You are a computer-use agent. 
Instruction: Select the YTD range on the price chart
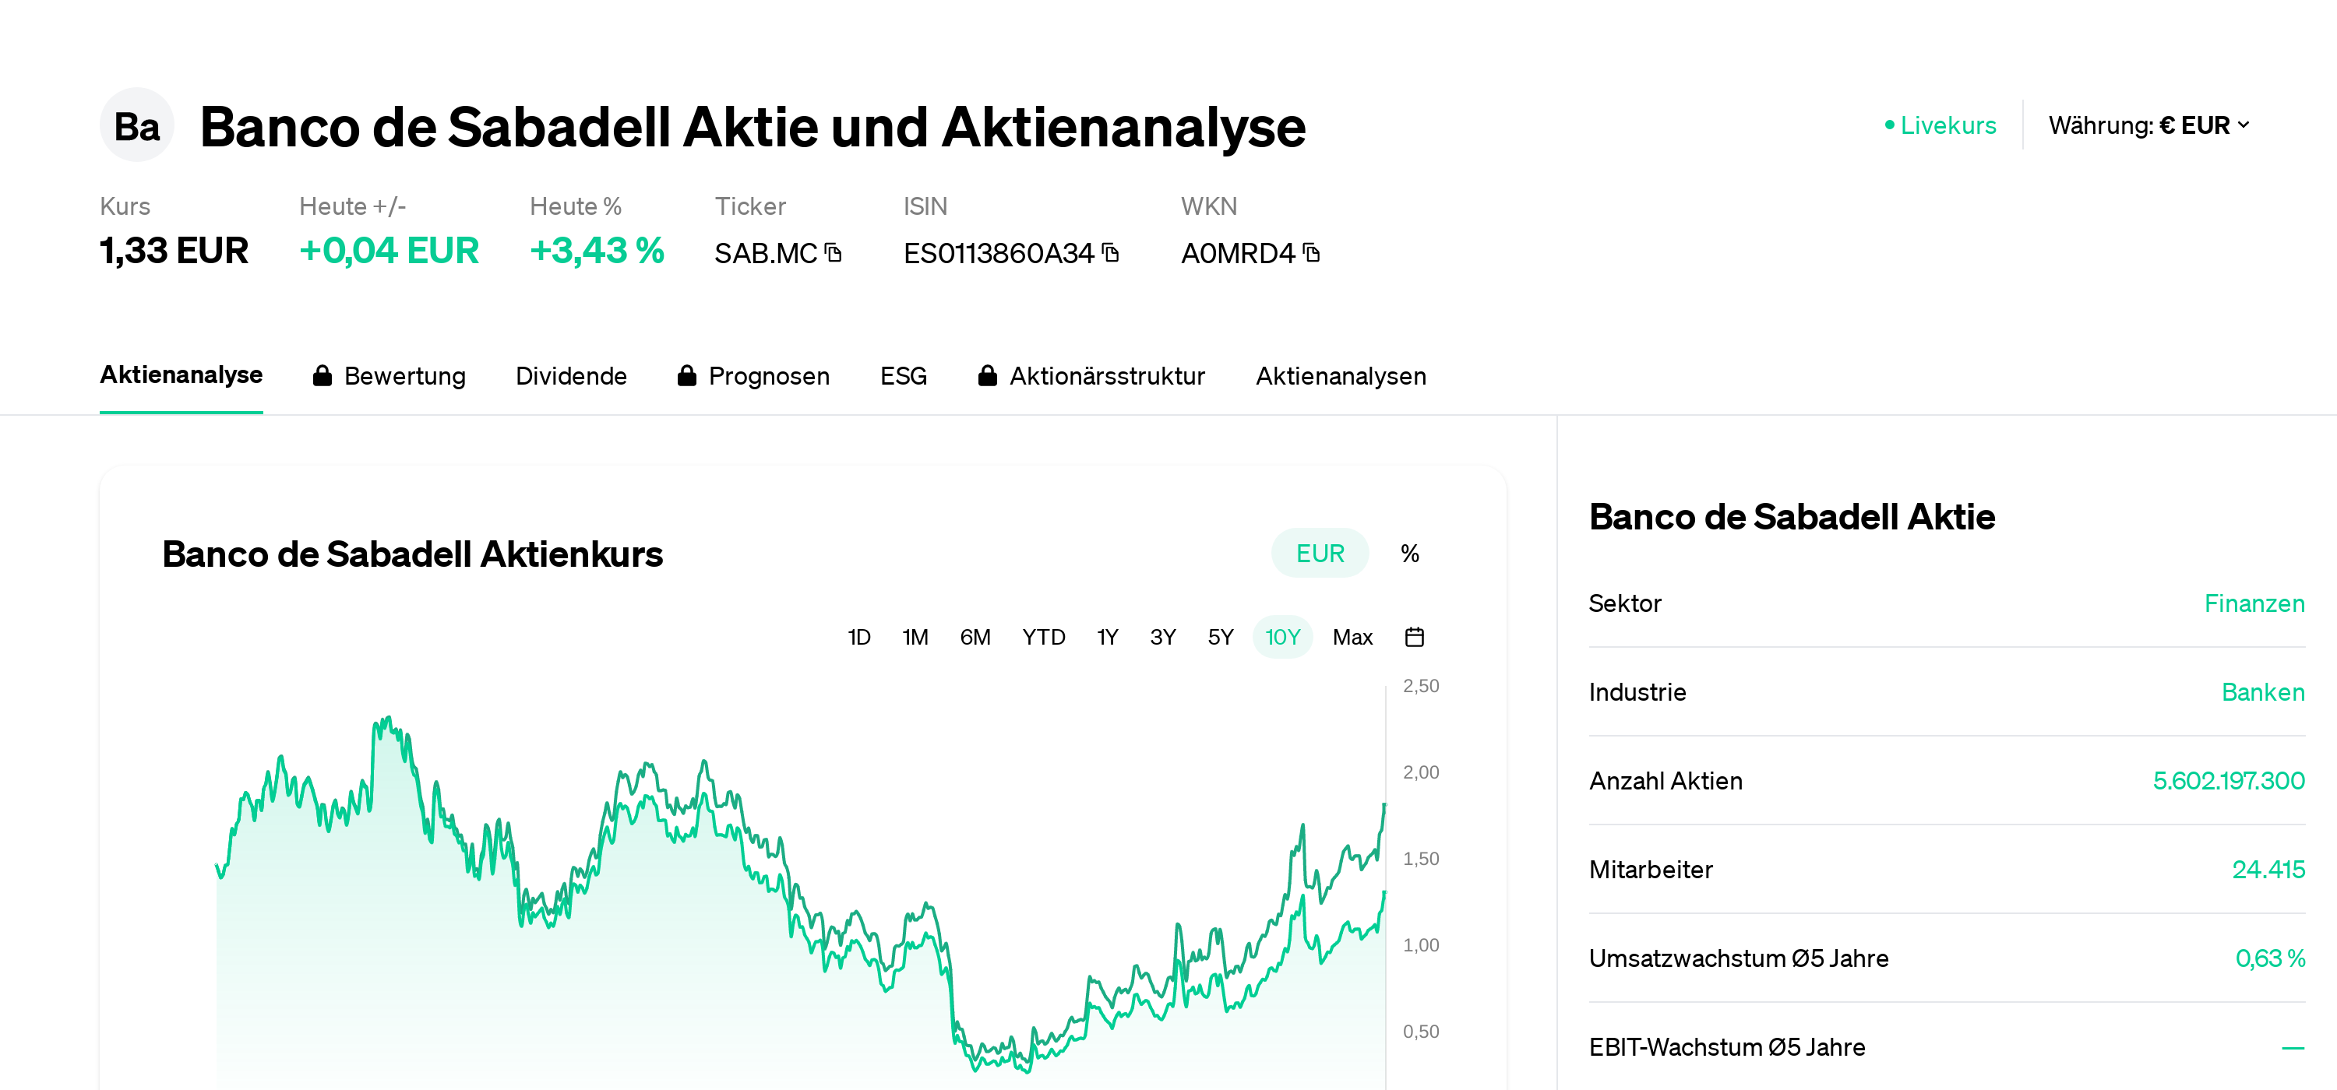[x=1044, y=637]
